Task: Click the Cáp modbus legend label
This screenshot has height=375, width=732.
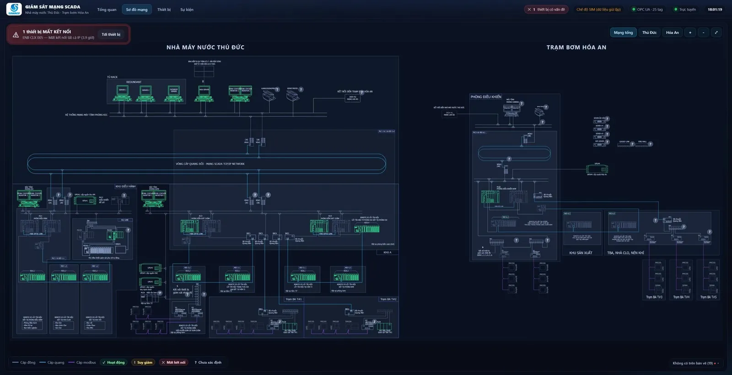Action: click(x=86, y=363)
